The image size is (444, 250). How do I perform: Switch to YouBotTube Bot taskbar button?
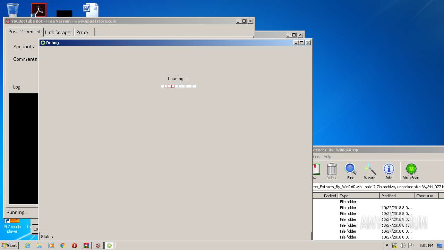(98, 245)
